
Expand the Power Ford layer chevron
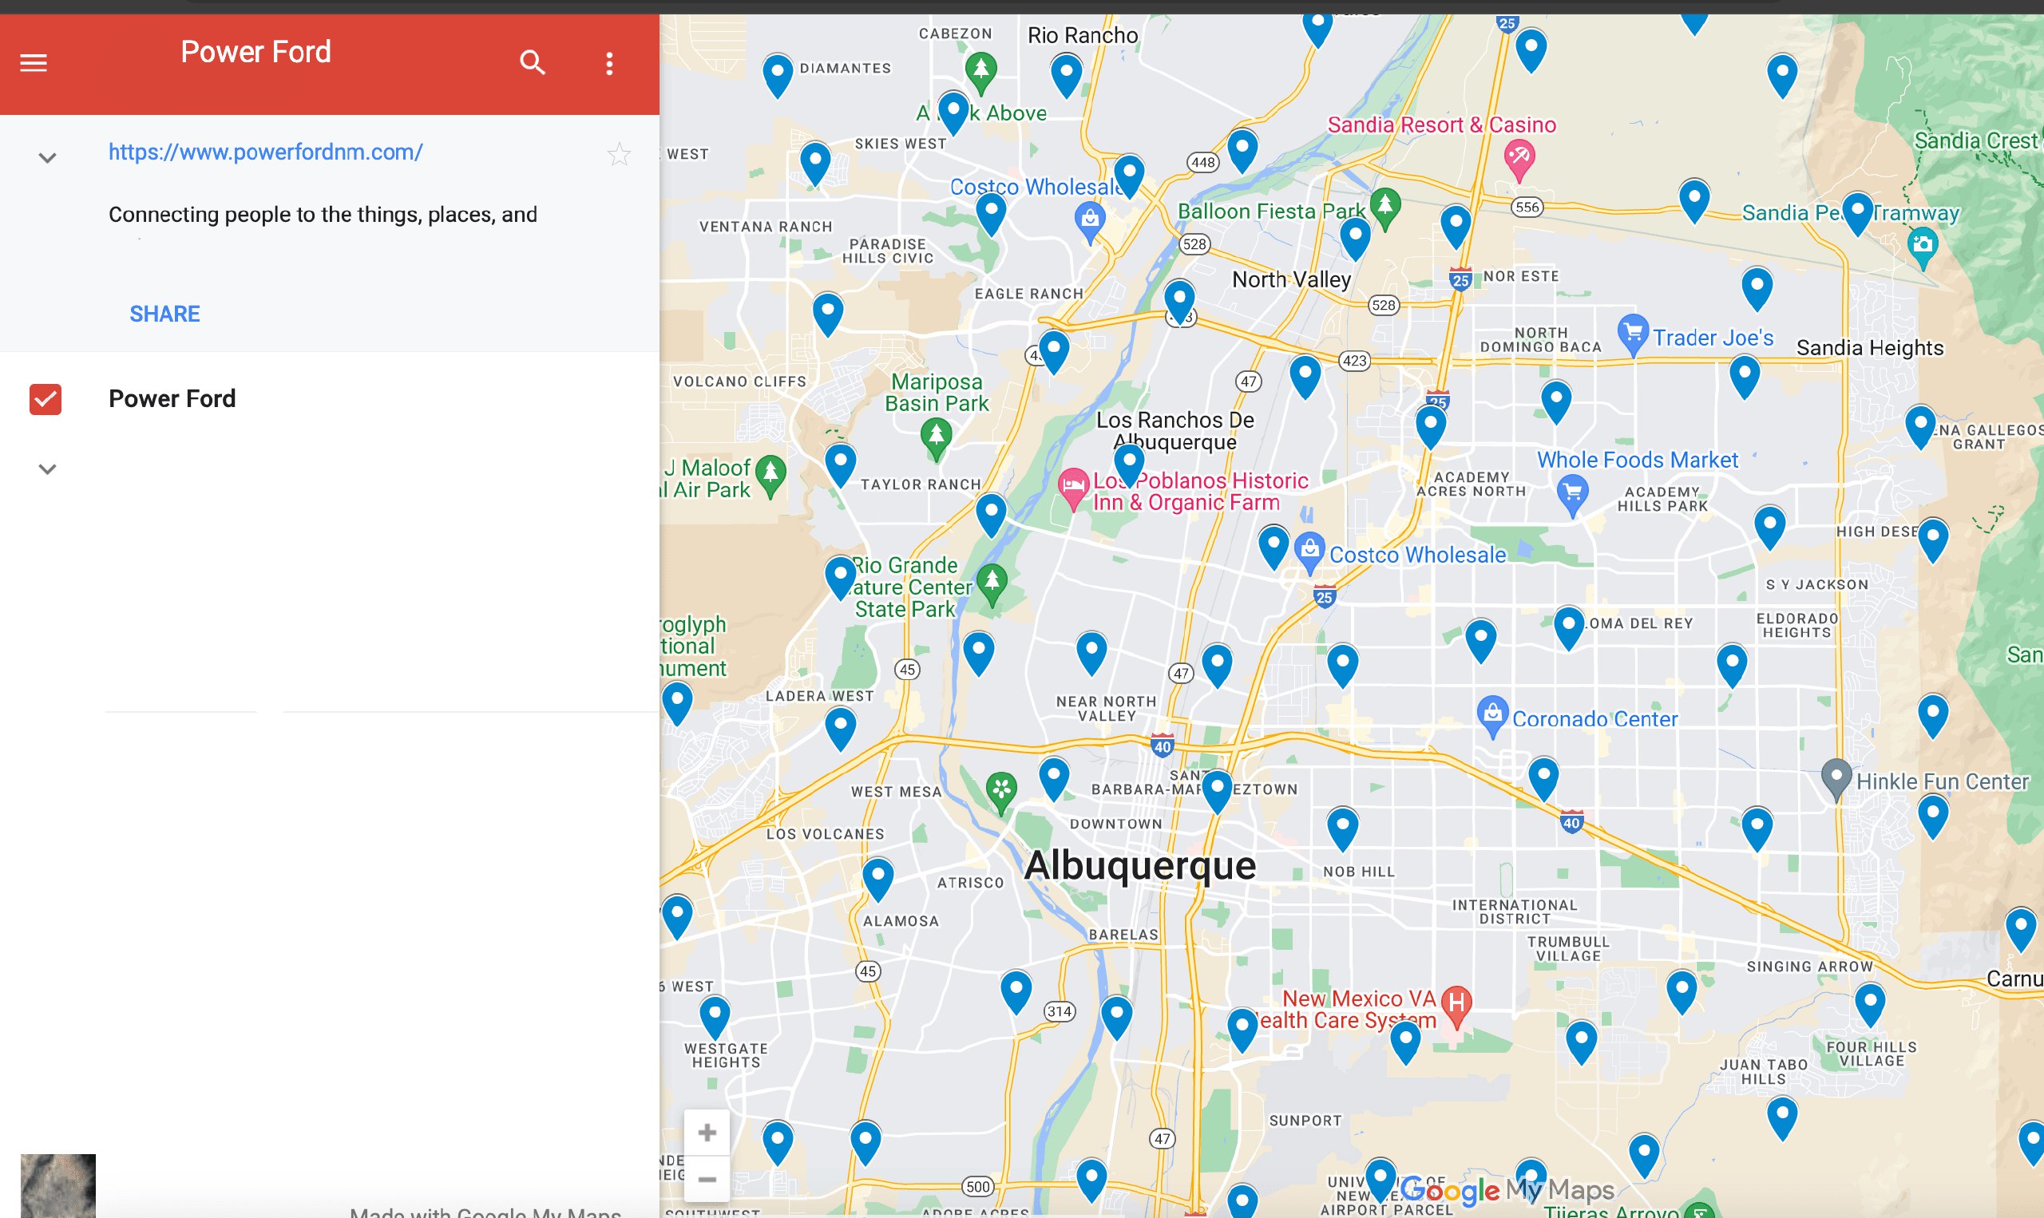click(48, 469)
